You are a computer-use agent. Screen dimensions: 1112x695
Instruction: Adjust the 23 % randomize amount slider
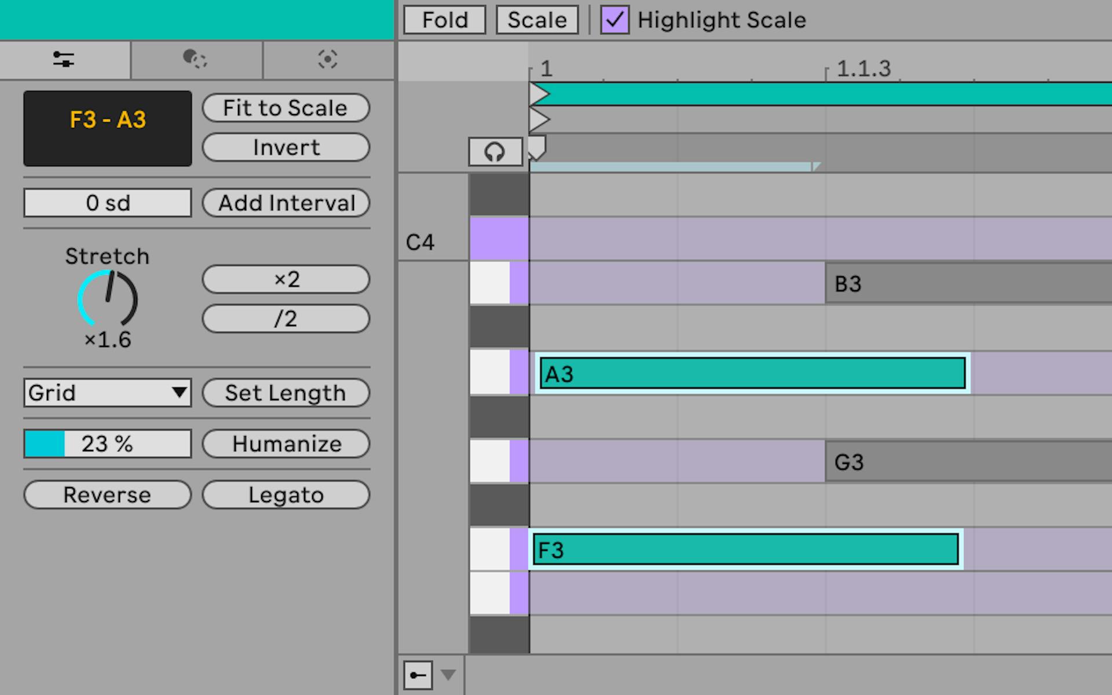[107, 444]
